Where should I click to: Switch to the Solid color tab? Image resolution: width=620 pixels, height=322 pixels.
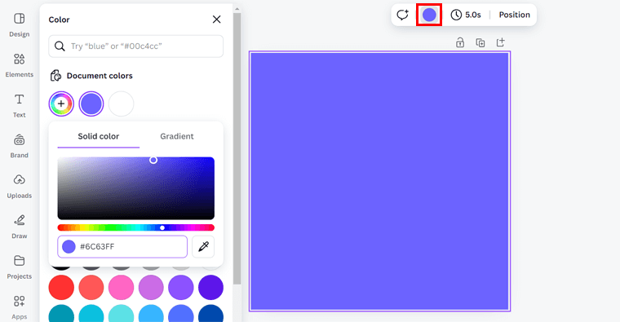[x=99, y=136]
